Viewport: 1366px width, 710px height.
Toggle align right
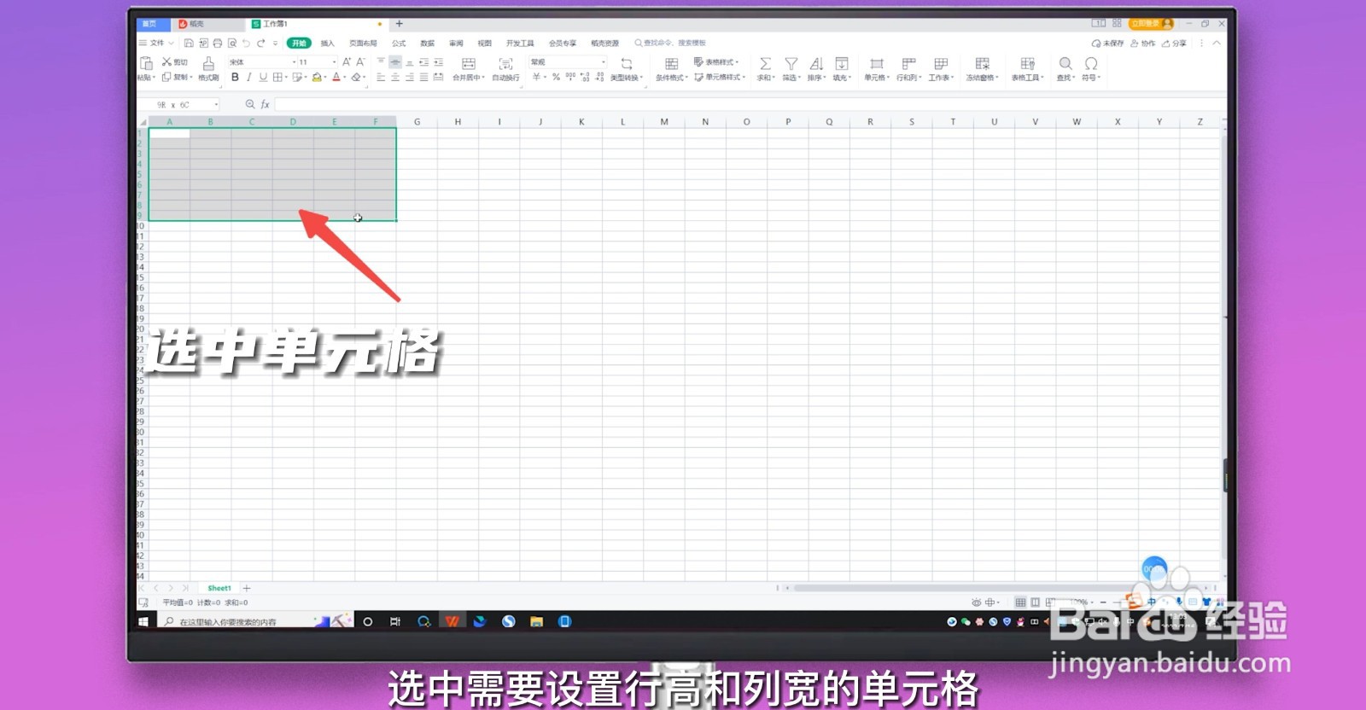(410, 77)
